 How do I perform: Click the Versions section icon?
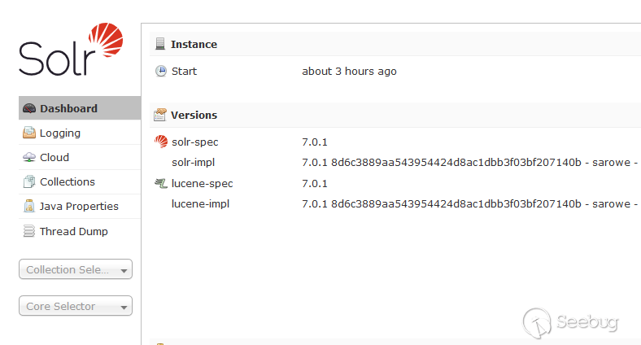click(161, 115)
